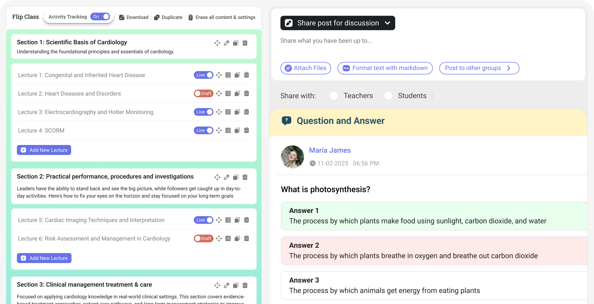Turn off the Activity Tracking switch
The image size is (594, 304).
coord(100,16)
